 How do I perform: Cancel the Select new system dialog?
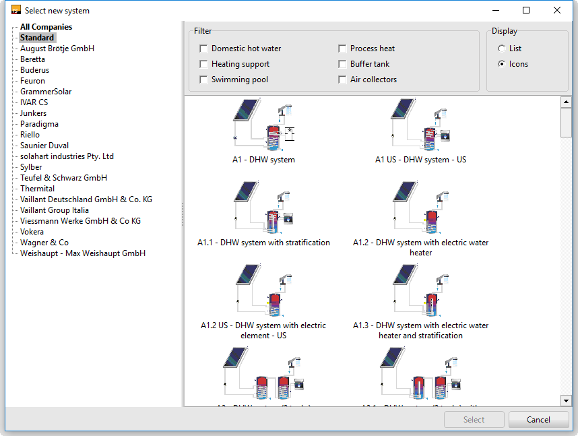click(x=538, y=420)
